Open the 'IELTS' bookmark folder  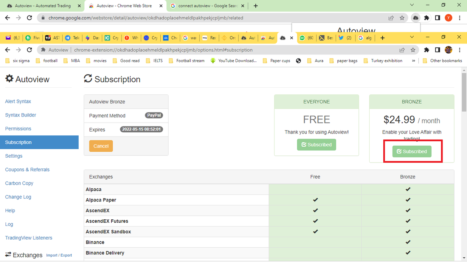(x=154, y=61)
